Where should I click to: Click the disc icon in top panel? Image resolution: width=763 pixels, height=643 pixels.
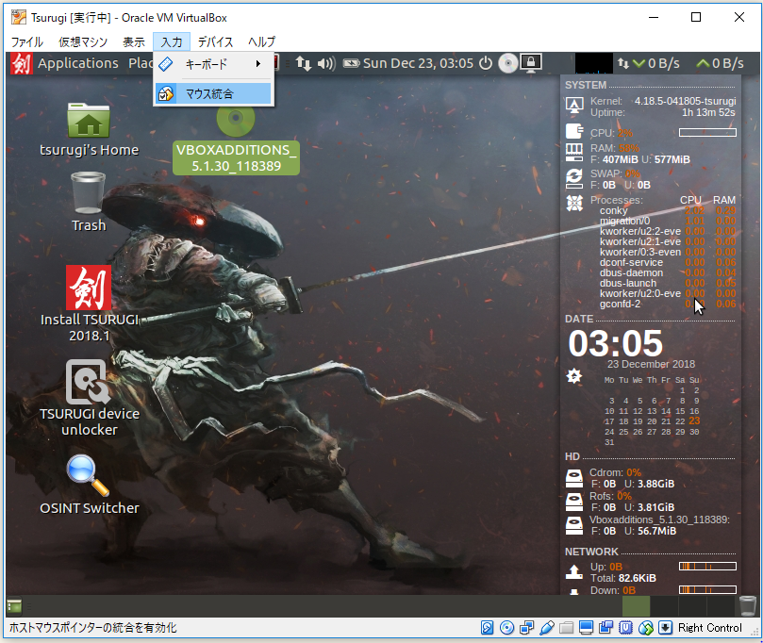(508, 63)
